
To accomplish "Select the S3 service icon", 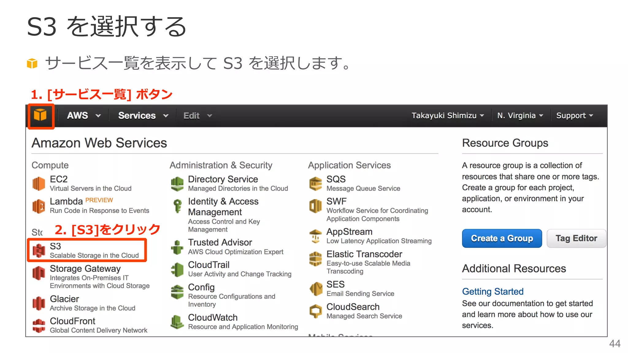I will (39, 251).
